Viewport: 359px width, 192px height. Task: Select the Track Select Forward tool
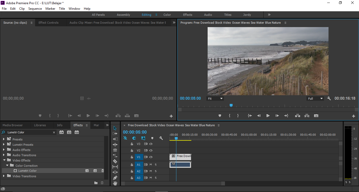pos(115,134)
